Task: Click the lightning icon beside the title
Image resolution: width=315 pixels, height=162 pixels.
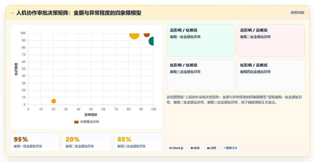Action: coord(12,13)
